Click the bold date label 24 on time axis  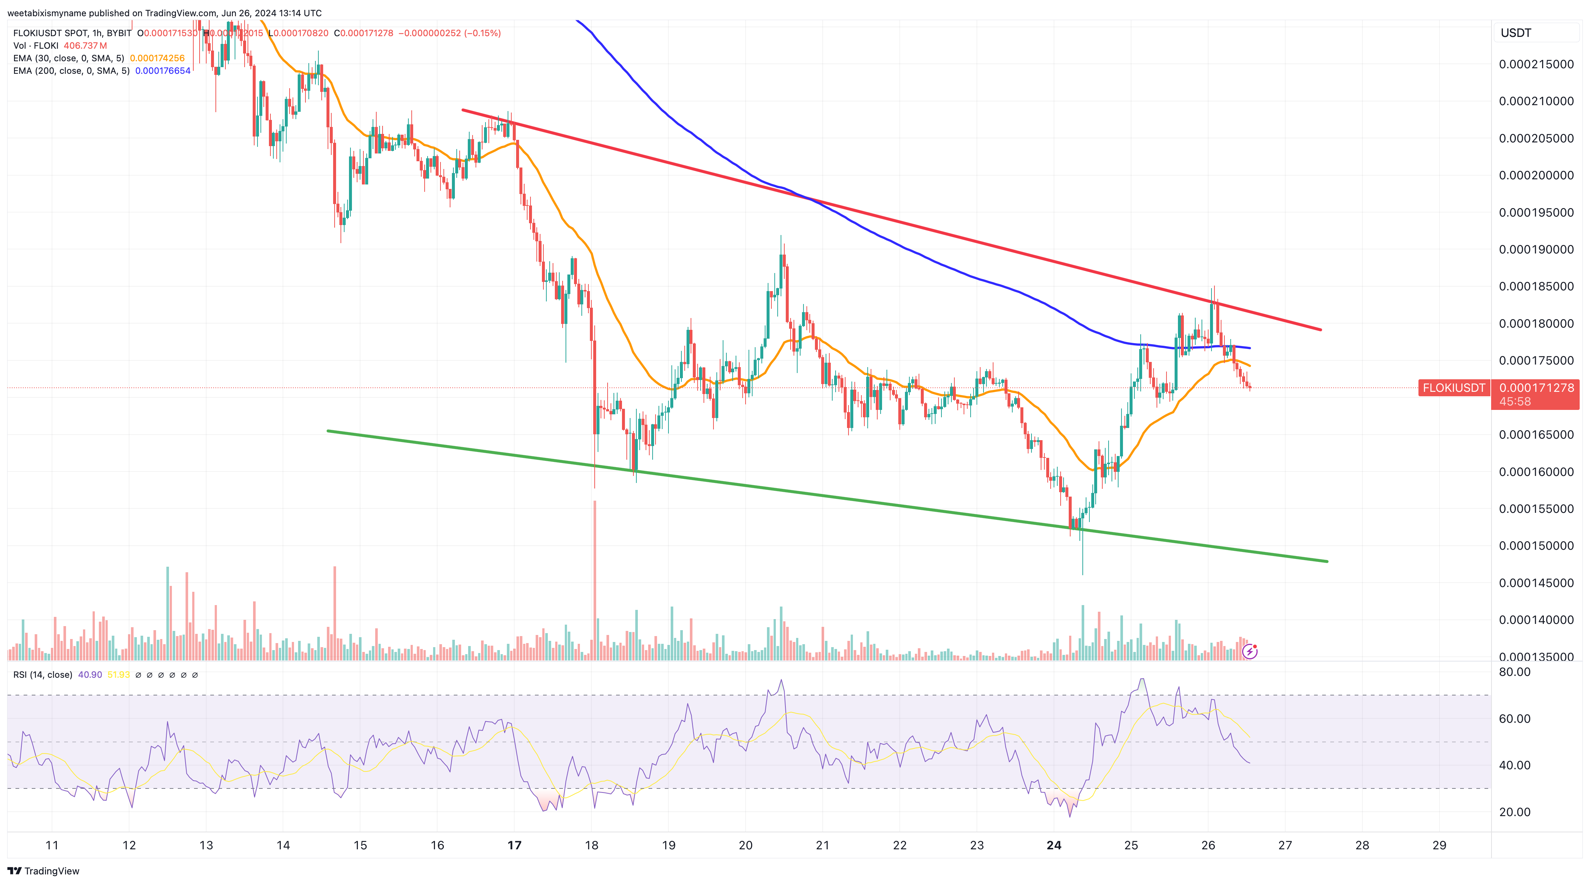[1054, 845]
